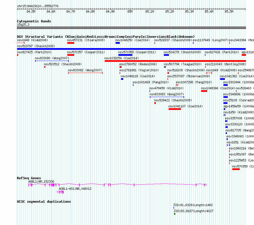Image resolution: width=254 pixels, height=225 pixels.
Task: Open the esv25109 variant label
Action: click(239, 100)
